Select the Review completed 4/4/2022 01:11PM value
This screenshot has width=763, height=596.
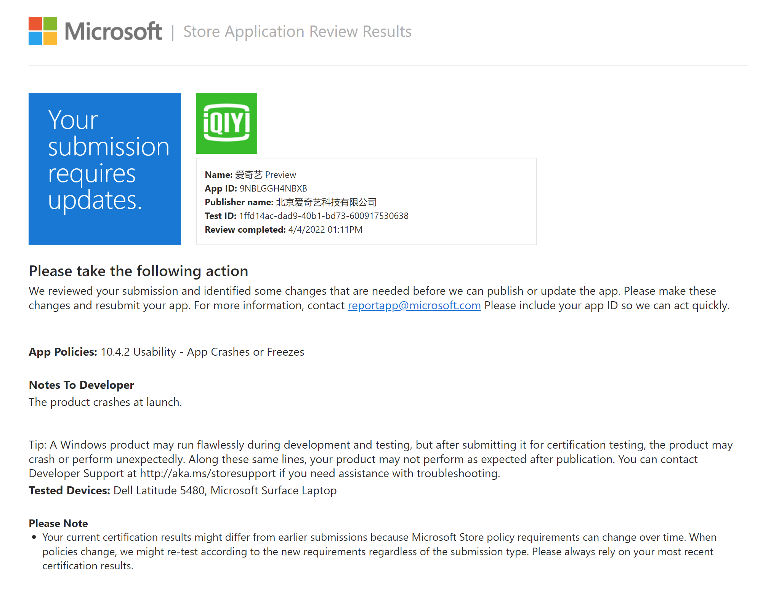(325, 230)
